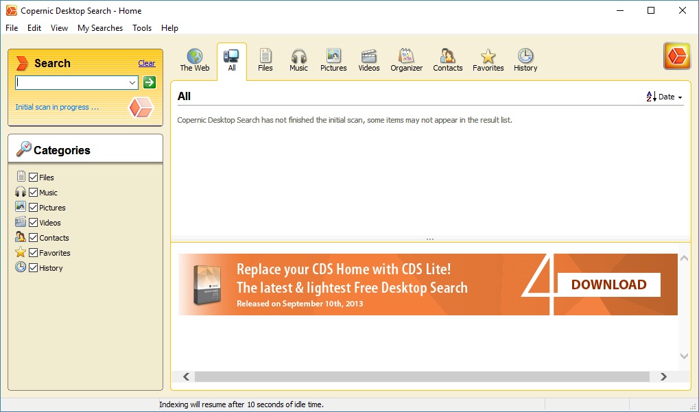
Task: Open the History clock icon in toolbar
Action: tap(525, 56)
